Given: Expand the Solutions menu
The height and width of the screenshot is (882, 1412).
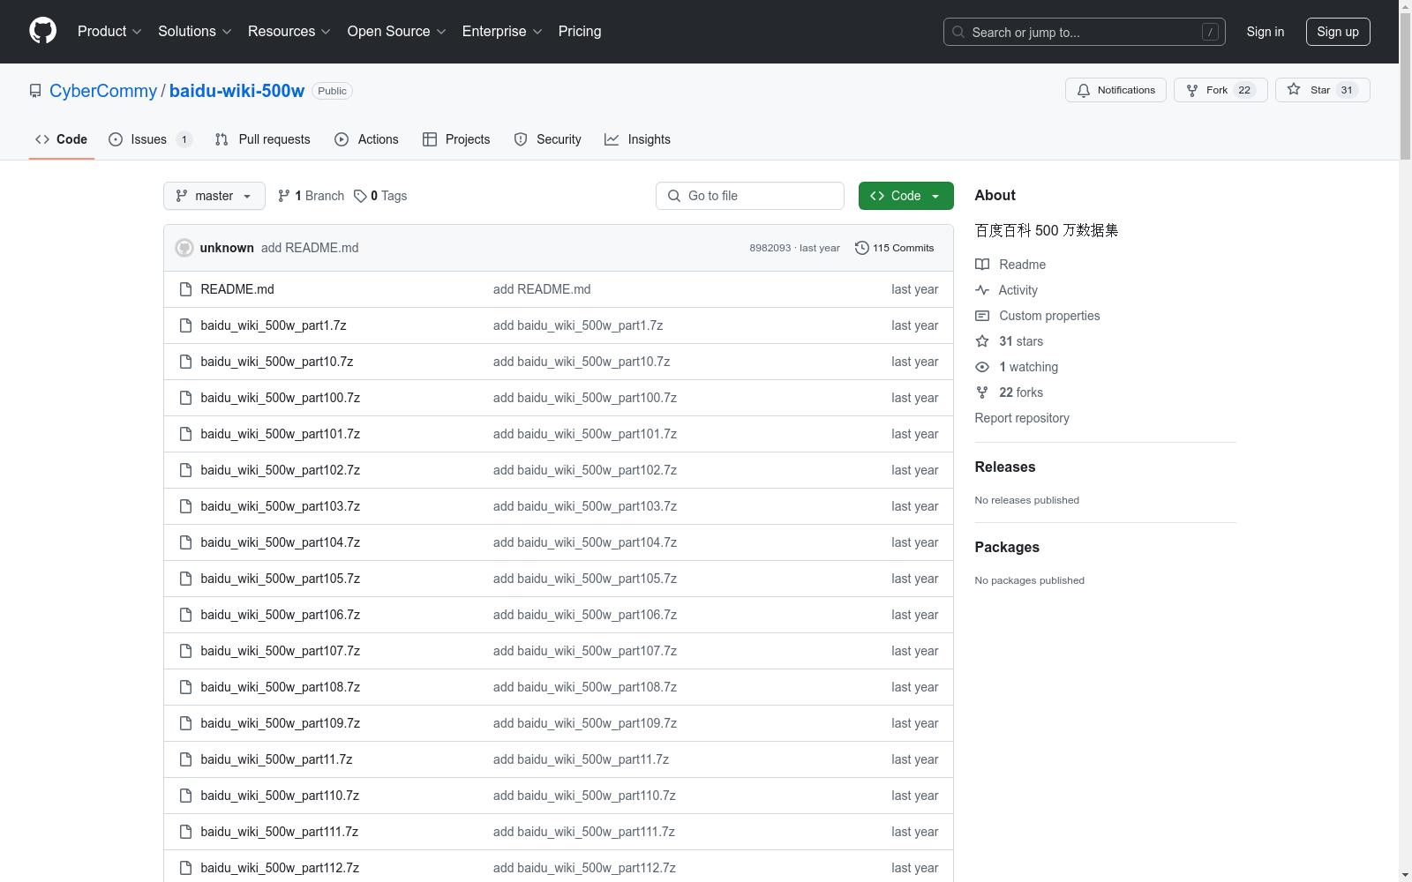Looking at the screenshot, I should pyautogui.click(x=194, y=31).
